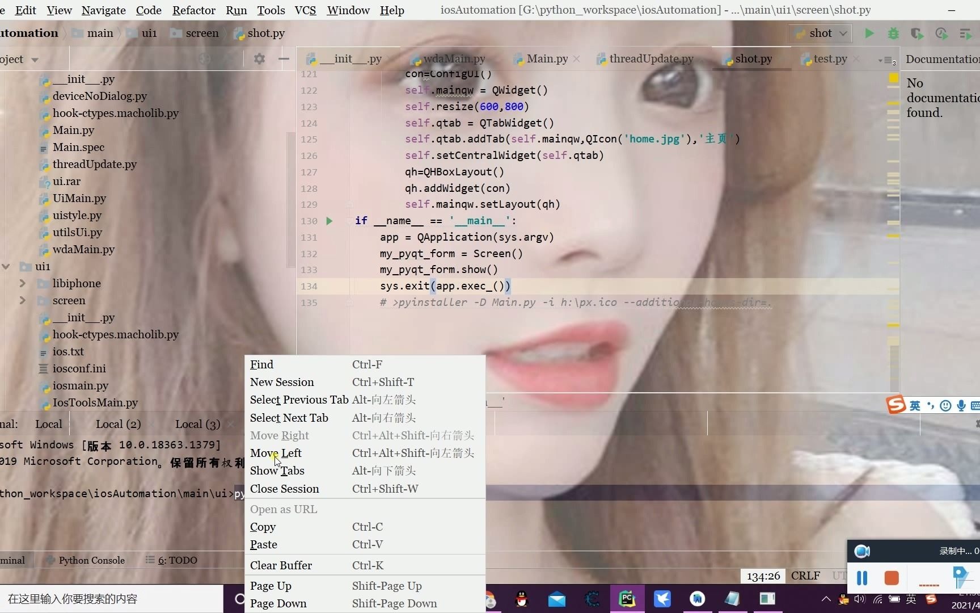Select IosToolsMain.py in project tree

(x=95, y=402)
